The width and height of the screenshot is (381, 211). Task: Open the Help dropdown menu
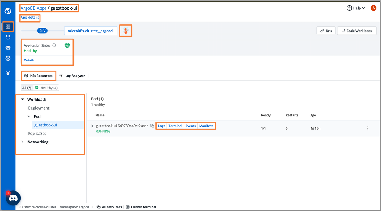click(x=356, y=8)
